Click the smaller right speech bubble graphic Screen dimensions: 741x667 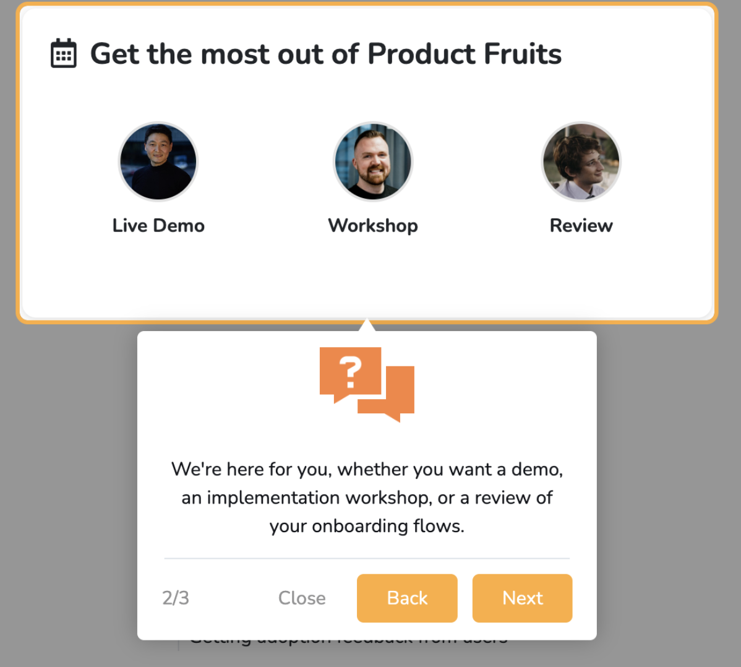(x=396, y=399)
